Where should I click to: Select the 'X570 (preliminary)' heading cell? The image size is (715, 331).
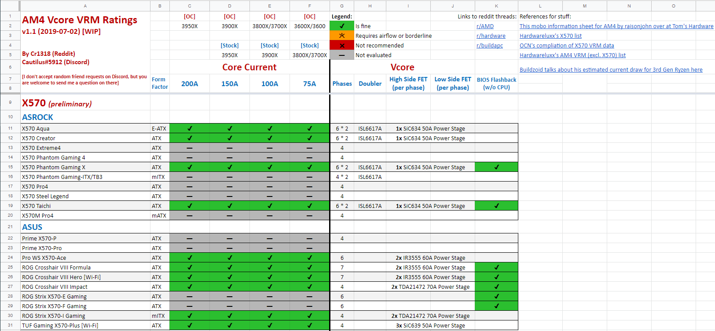click(x=85, y=103)
